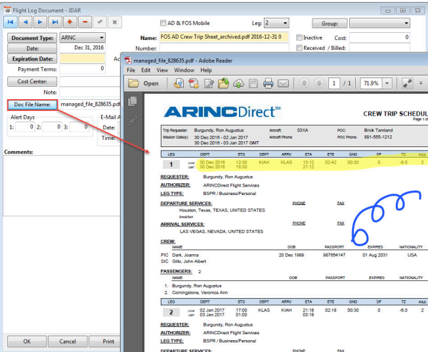Click the Date button
Screen dimensions: 428x352
(x=32, y=49)
